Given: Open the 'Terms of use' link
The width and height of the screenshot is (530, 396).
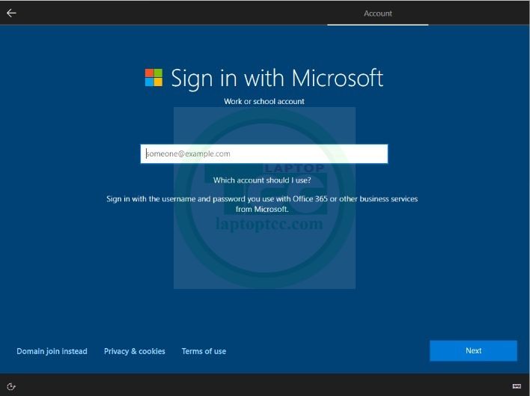Looking at the screenshot, I should coord(204,351).
